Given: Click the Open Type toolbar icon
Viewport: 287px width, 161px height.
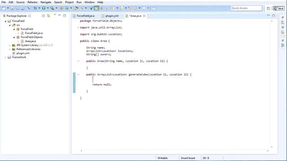Looking at the screenshot, I should point(76,8).
